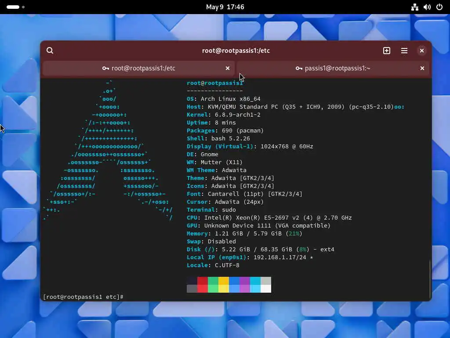Viewport: 450px width, 338px height.
Task: Click the green color block
Action: [x=213, y=285]
